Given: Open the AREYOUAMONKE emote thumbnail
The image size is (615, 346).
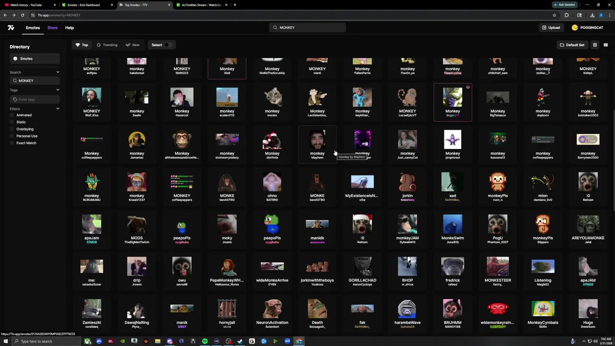Looking at the screenshot, I should (x=588, y=225).
